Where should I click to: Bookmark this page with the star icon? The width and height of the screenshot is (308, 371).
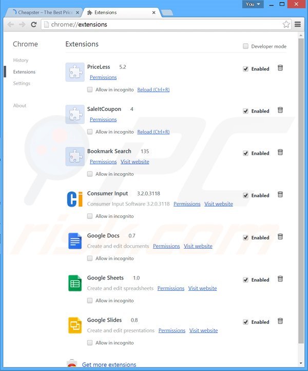(x=286, y=24)
